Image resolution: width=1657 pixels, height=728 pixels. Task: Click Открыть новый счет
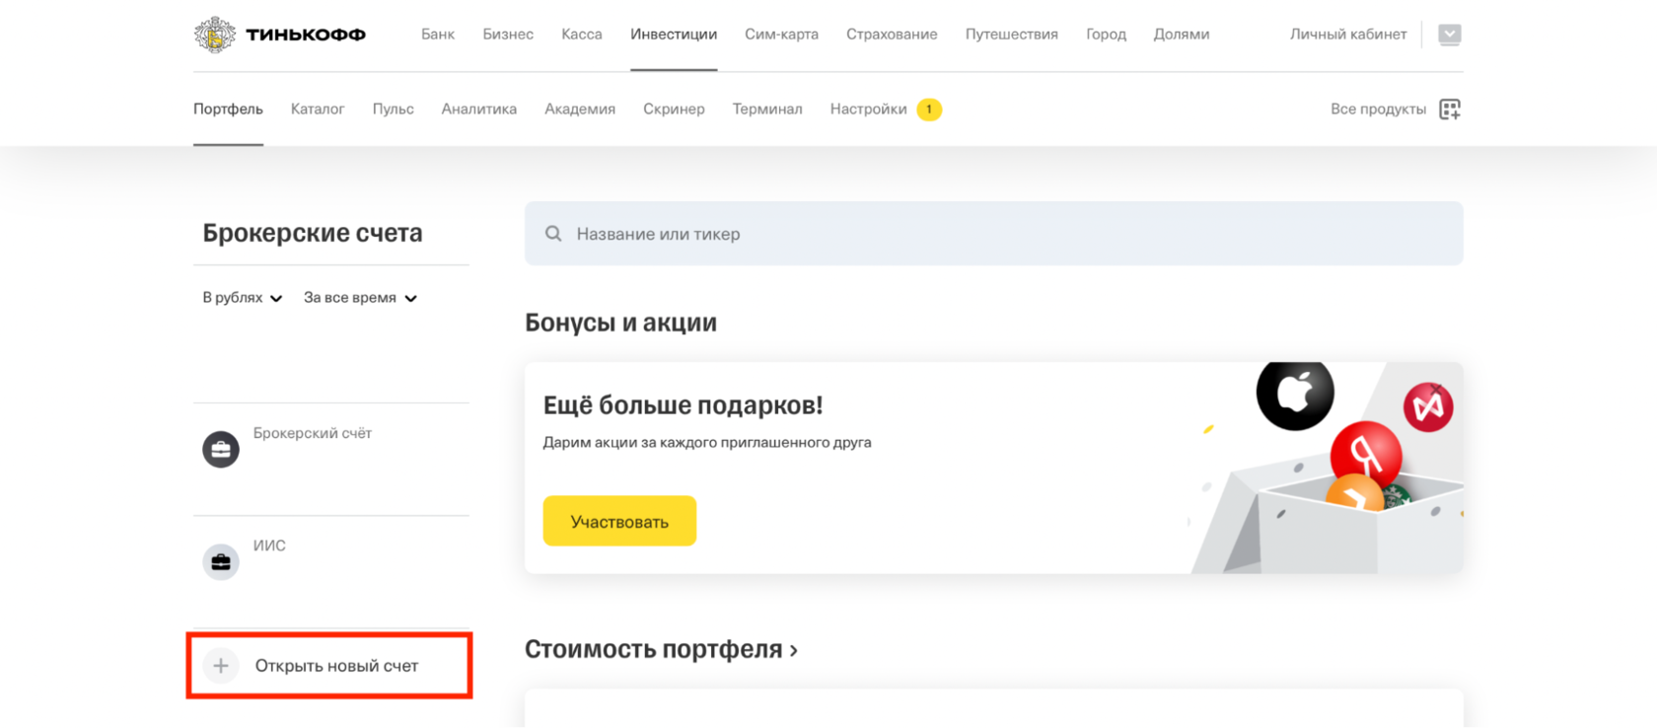tap(329, 666)
